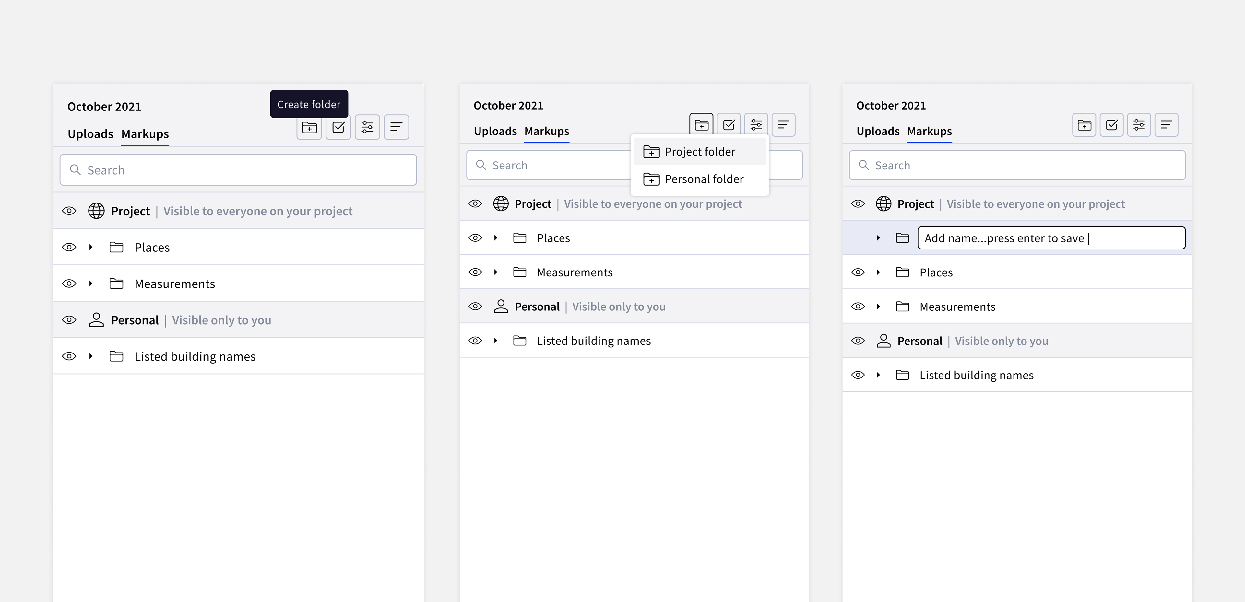Toggle Places visibility eye in middle panel
This screenshot has width=1245, height=602.
[x=475, y=238]
